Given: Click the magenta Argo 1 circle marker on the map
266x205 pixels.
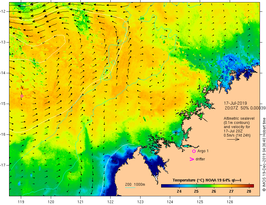Looking at the screenshot, I should (22, 96).
